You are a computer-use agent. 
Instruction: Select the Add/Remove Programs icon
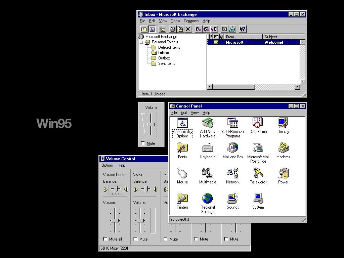(233, 128)
